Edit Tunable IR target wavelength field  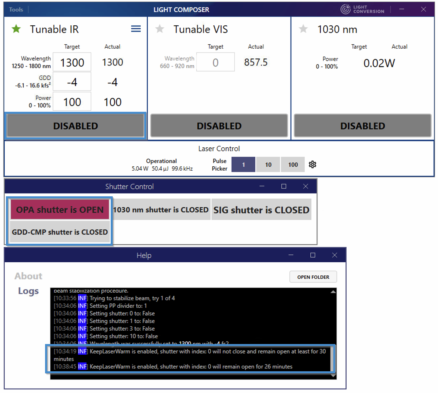(x=72, y=62)
